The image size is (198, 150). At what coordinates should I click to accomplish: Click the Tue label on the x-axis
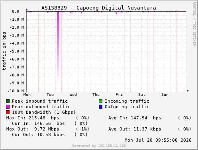[50, 95]
